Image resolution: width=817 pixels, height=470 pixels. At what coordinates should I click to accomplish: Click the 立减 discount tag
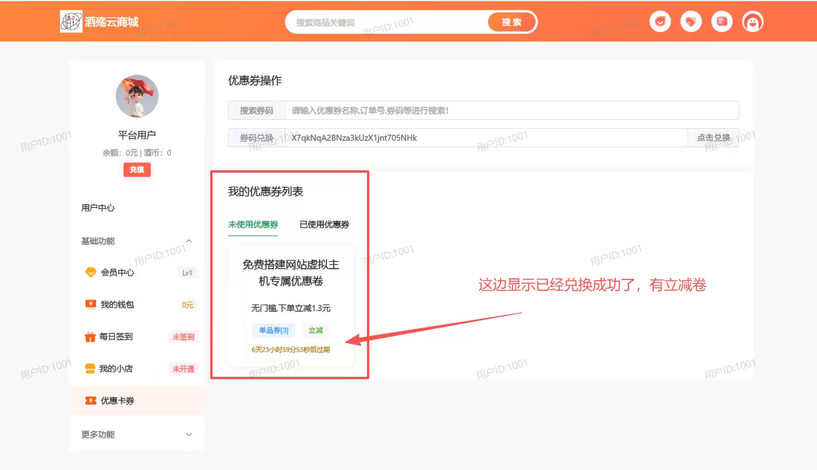click(315, 330)
